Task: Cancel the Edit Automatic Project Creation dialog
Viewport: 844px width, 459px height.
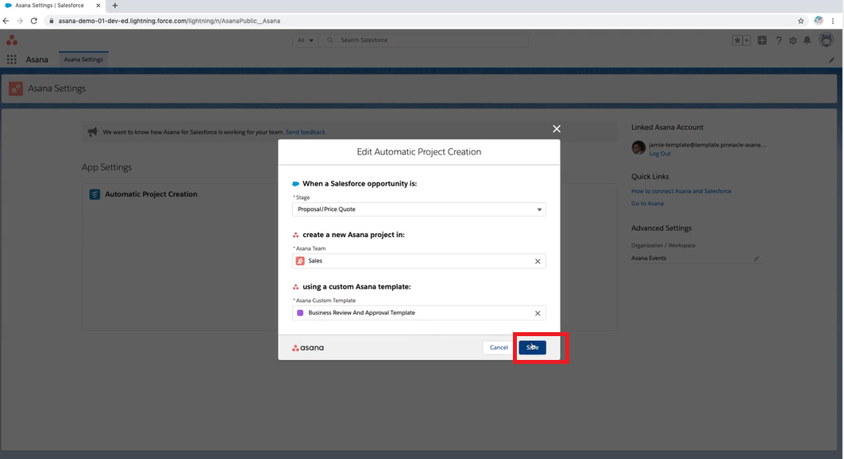Action: pyautogui.click(x=499, y=347)
